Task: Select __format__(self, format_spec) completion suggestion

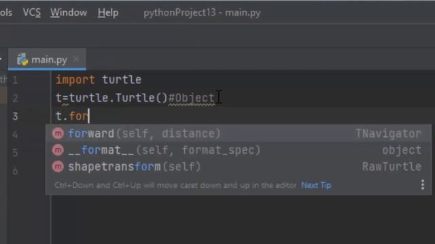Action: point(239,150)
